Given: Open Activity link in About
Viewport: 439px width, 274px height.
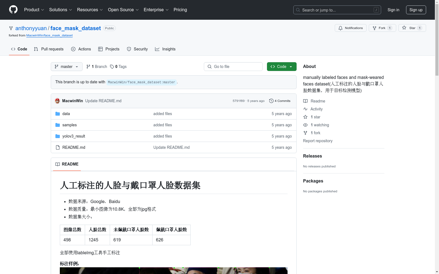Looking at the screenshot, I should point(313,109).
